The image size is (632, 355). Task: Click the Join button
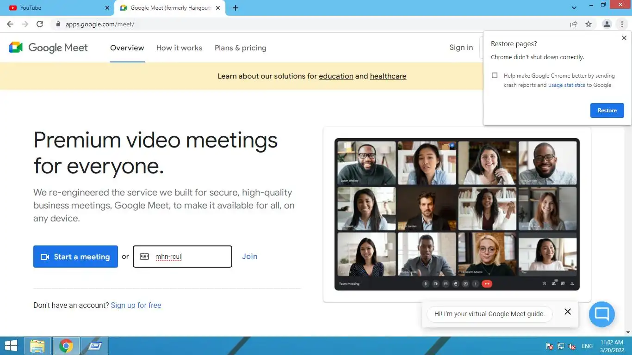click(x=250, y=257)
